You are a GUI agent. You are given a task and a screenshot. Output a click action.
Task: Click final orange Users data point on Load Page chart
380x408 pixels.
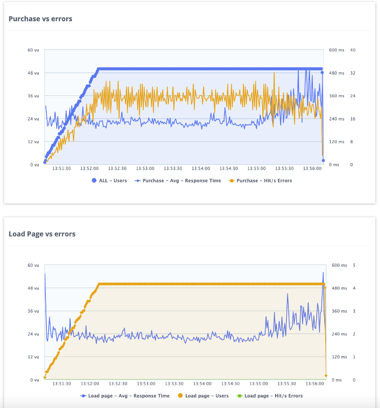pos(326,376)
